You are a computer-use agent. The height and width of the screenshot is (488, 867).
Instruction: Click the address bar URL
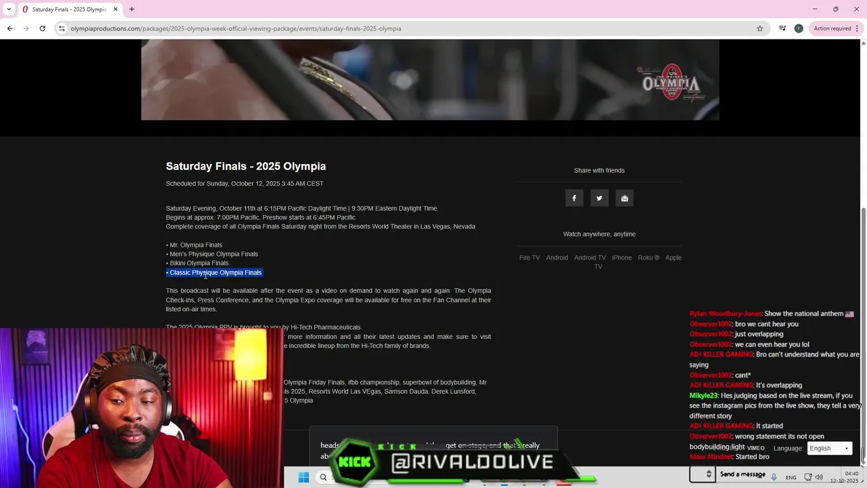pyautogui.click(x=236, y=28)
